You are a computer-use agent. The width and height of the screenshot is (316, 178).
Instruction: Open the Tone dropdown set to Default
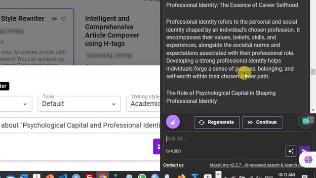coord(79,104)
